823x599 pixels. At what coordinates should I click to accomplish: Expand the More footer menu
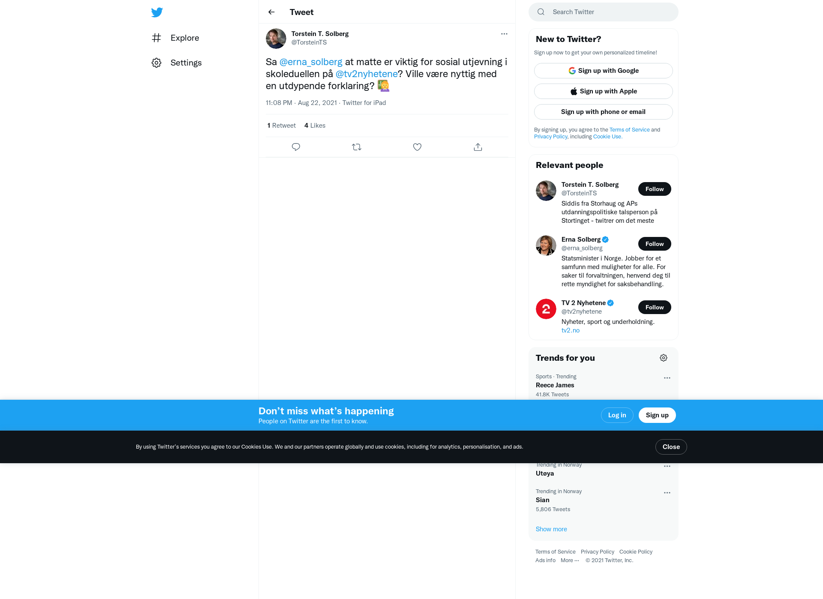[570, 560]
